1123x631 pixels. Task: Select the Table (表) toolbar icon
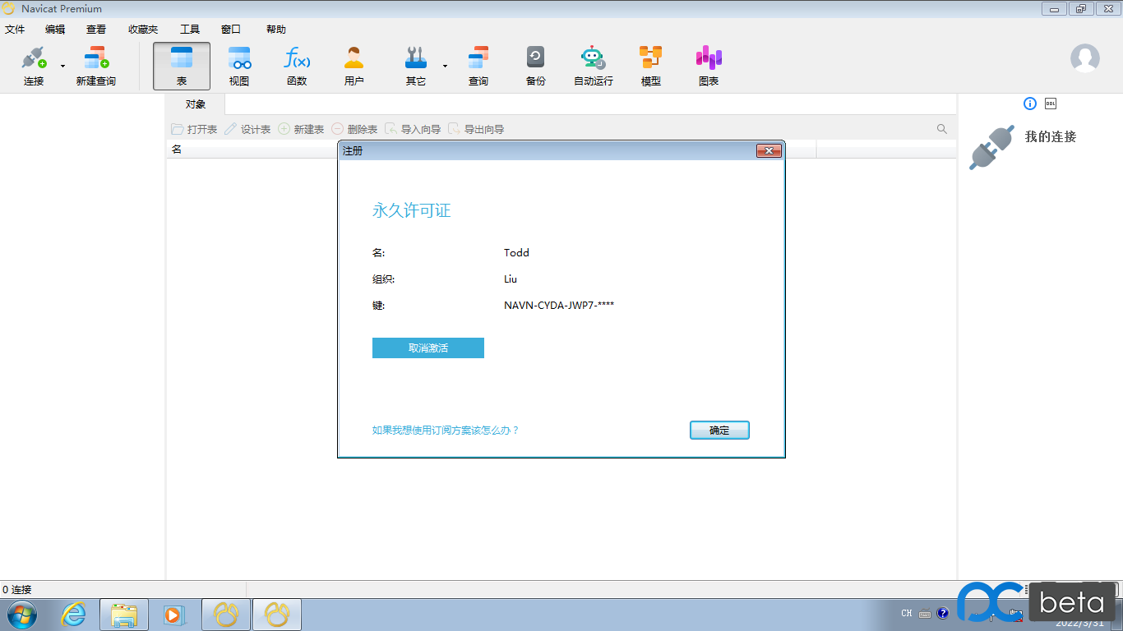click(182, 66)
